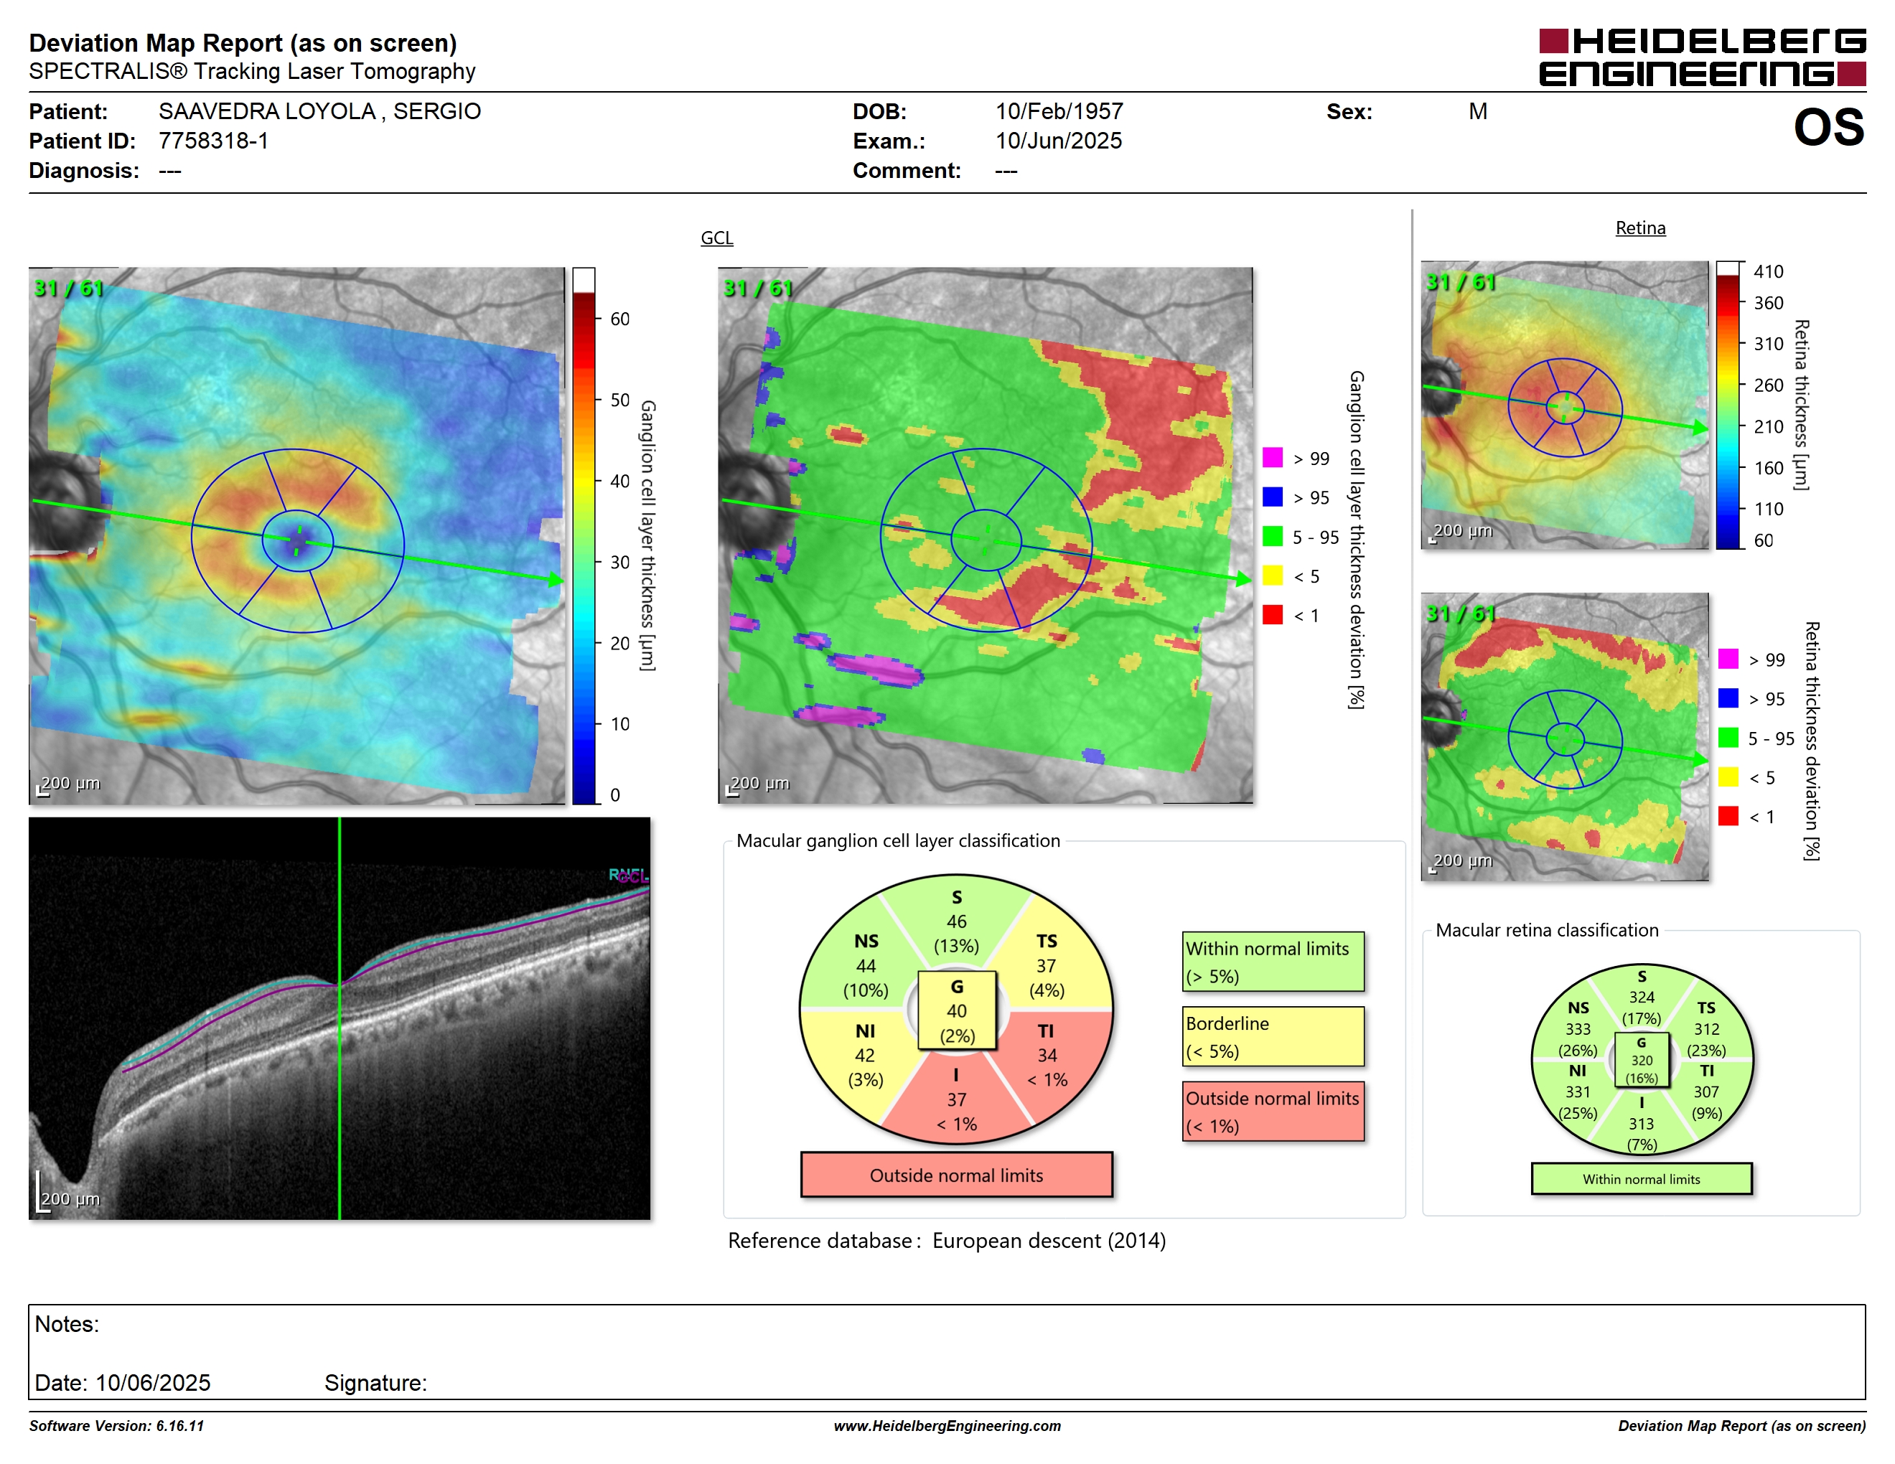Click the Sex value M
This screenshot has width=1895, height=1464.
tap(1478, 111)
